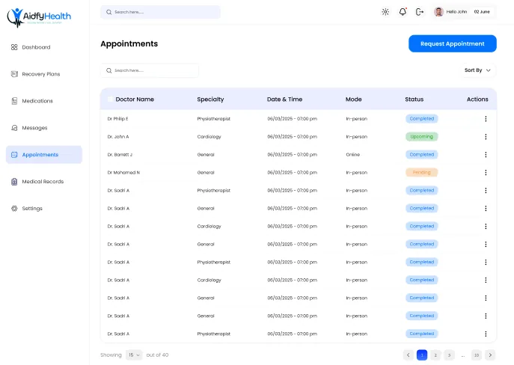
Task: Click the Actions column header
Action: click(x=477, y=99)
